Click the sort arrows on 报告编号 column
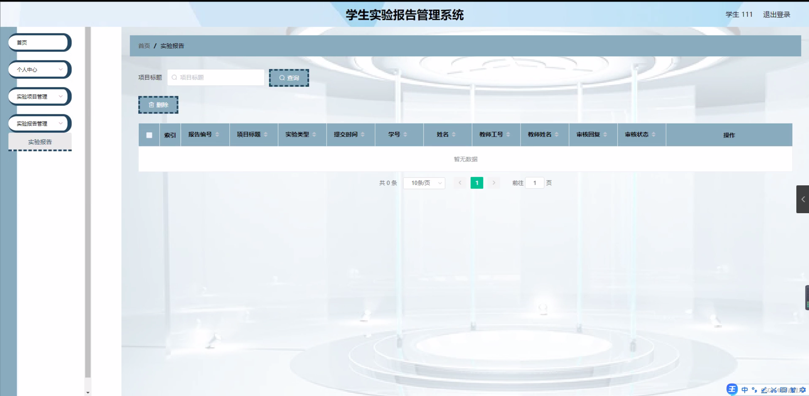Image resolution: width=809 pixels, height=396 pixels. pos(217,134)
